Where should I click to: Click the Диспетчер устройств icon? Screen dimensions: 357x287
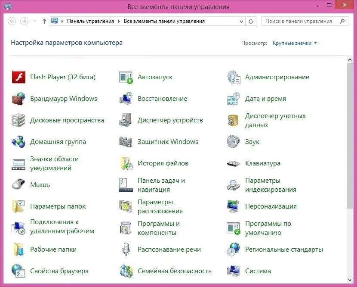[x=126, y=120]
